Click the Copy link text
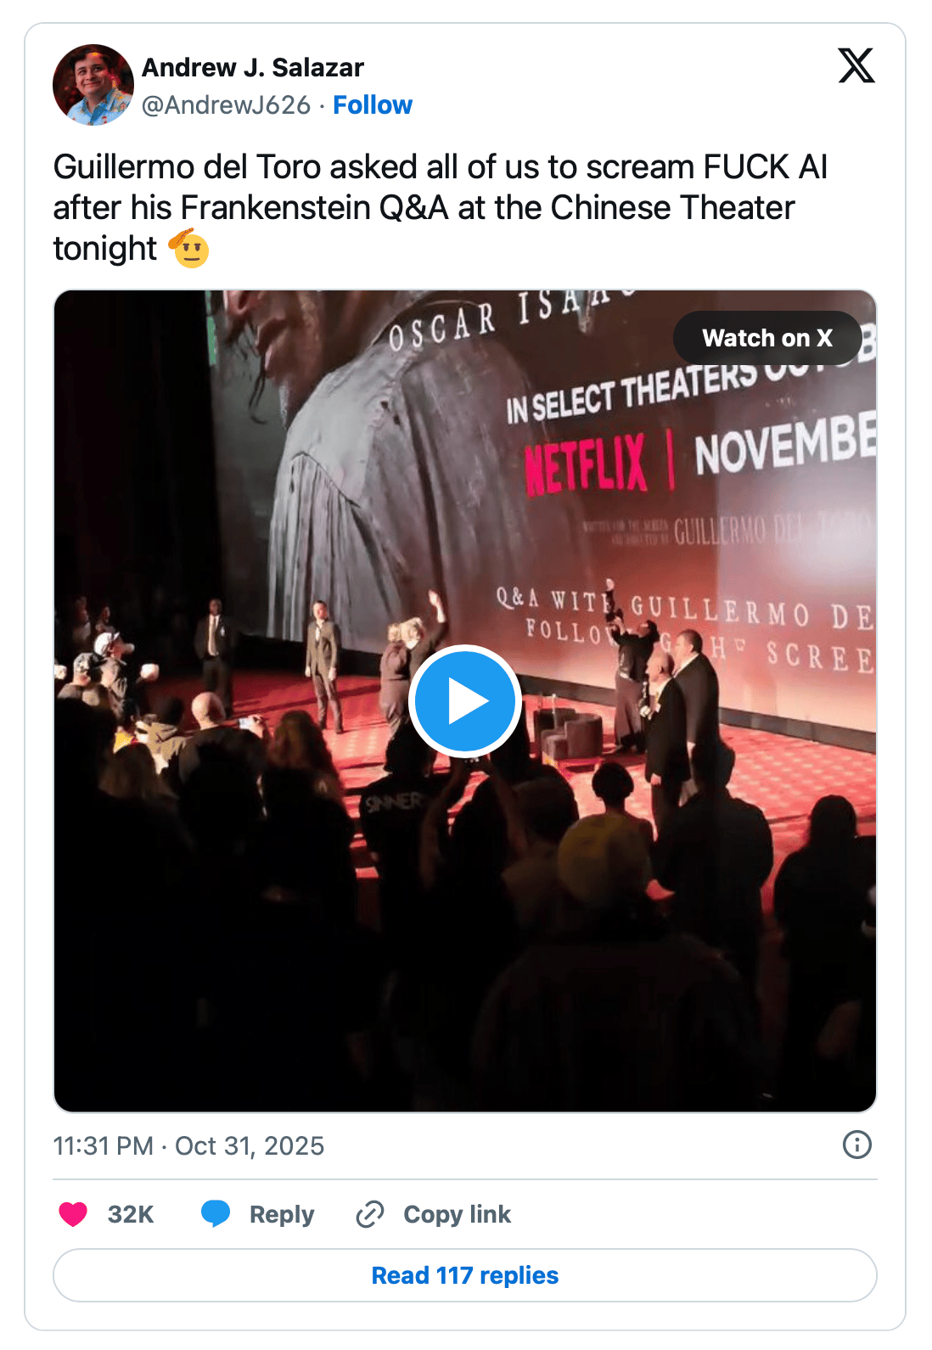This screenshot has width=932, height=1350. click(x=457, y=1214)
